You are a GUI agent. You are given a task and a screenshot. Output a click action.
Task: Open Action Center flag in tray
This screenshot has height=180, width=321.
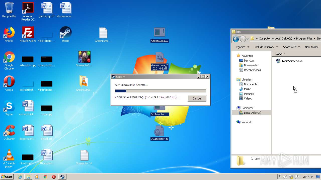[x=297, y=177]
